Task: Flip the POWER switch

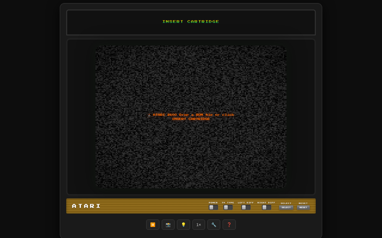Action: coord(213,207)
